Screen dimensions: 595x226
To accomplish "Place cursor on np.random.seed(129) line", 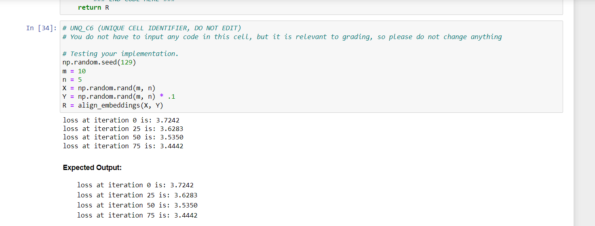I will point(99,62).
